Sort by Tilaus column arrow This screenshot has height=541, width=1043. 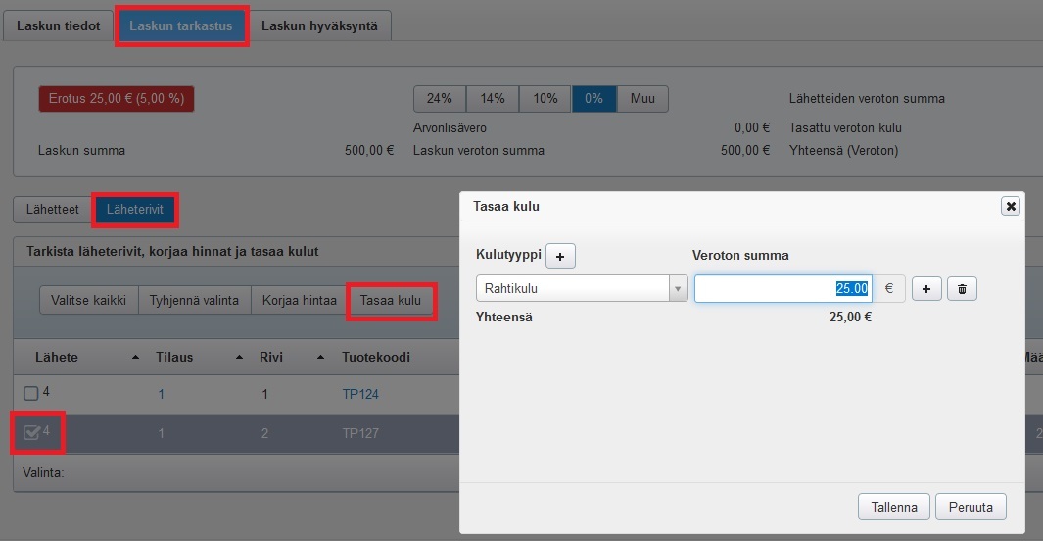pyautogui.click(x=240, y=357)
